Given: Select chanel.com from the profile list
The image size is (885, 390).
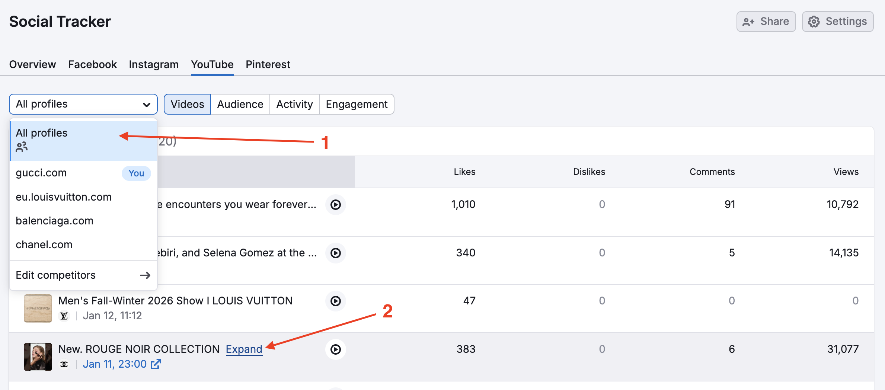Looking at the screenshot, I should click(x=44, y=244).
